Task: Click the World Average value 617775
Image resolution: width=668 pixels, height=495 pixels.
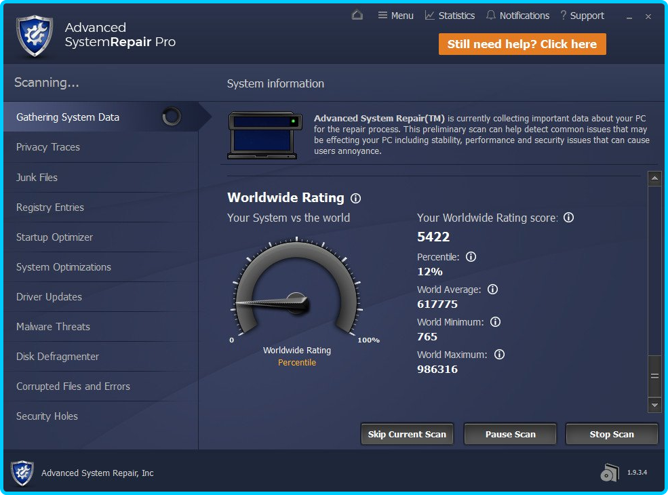Action: (437, 304)
